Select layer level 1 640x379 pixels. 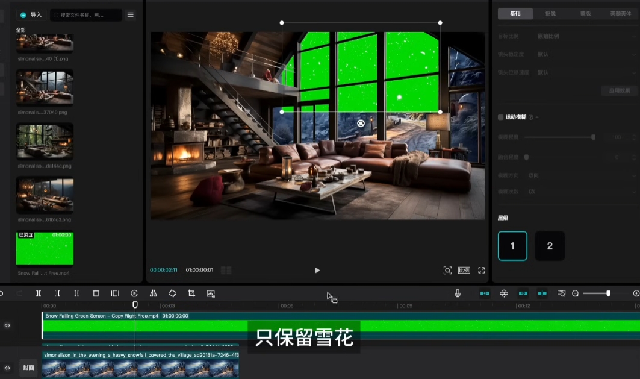point(512,246)
